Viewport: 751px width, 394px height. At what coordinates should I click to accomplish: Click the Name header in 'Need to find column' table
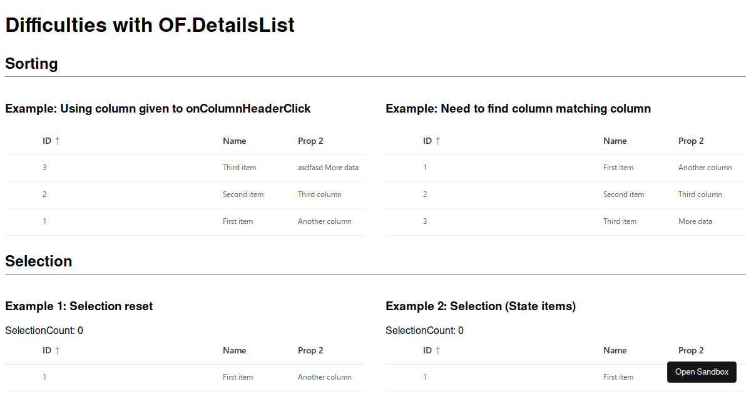[x=615, y=141]
